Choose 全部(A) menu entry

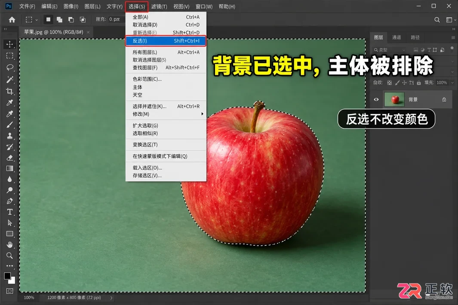click(x=166, y=17)
